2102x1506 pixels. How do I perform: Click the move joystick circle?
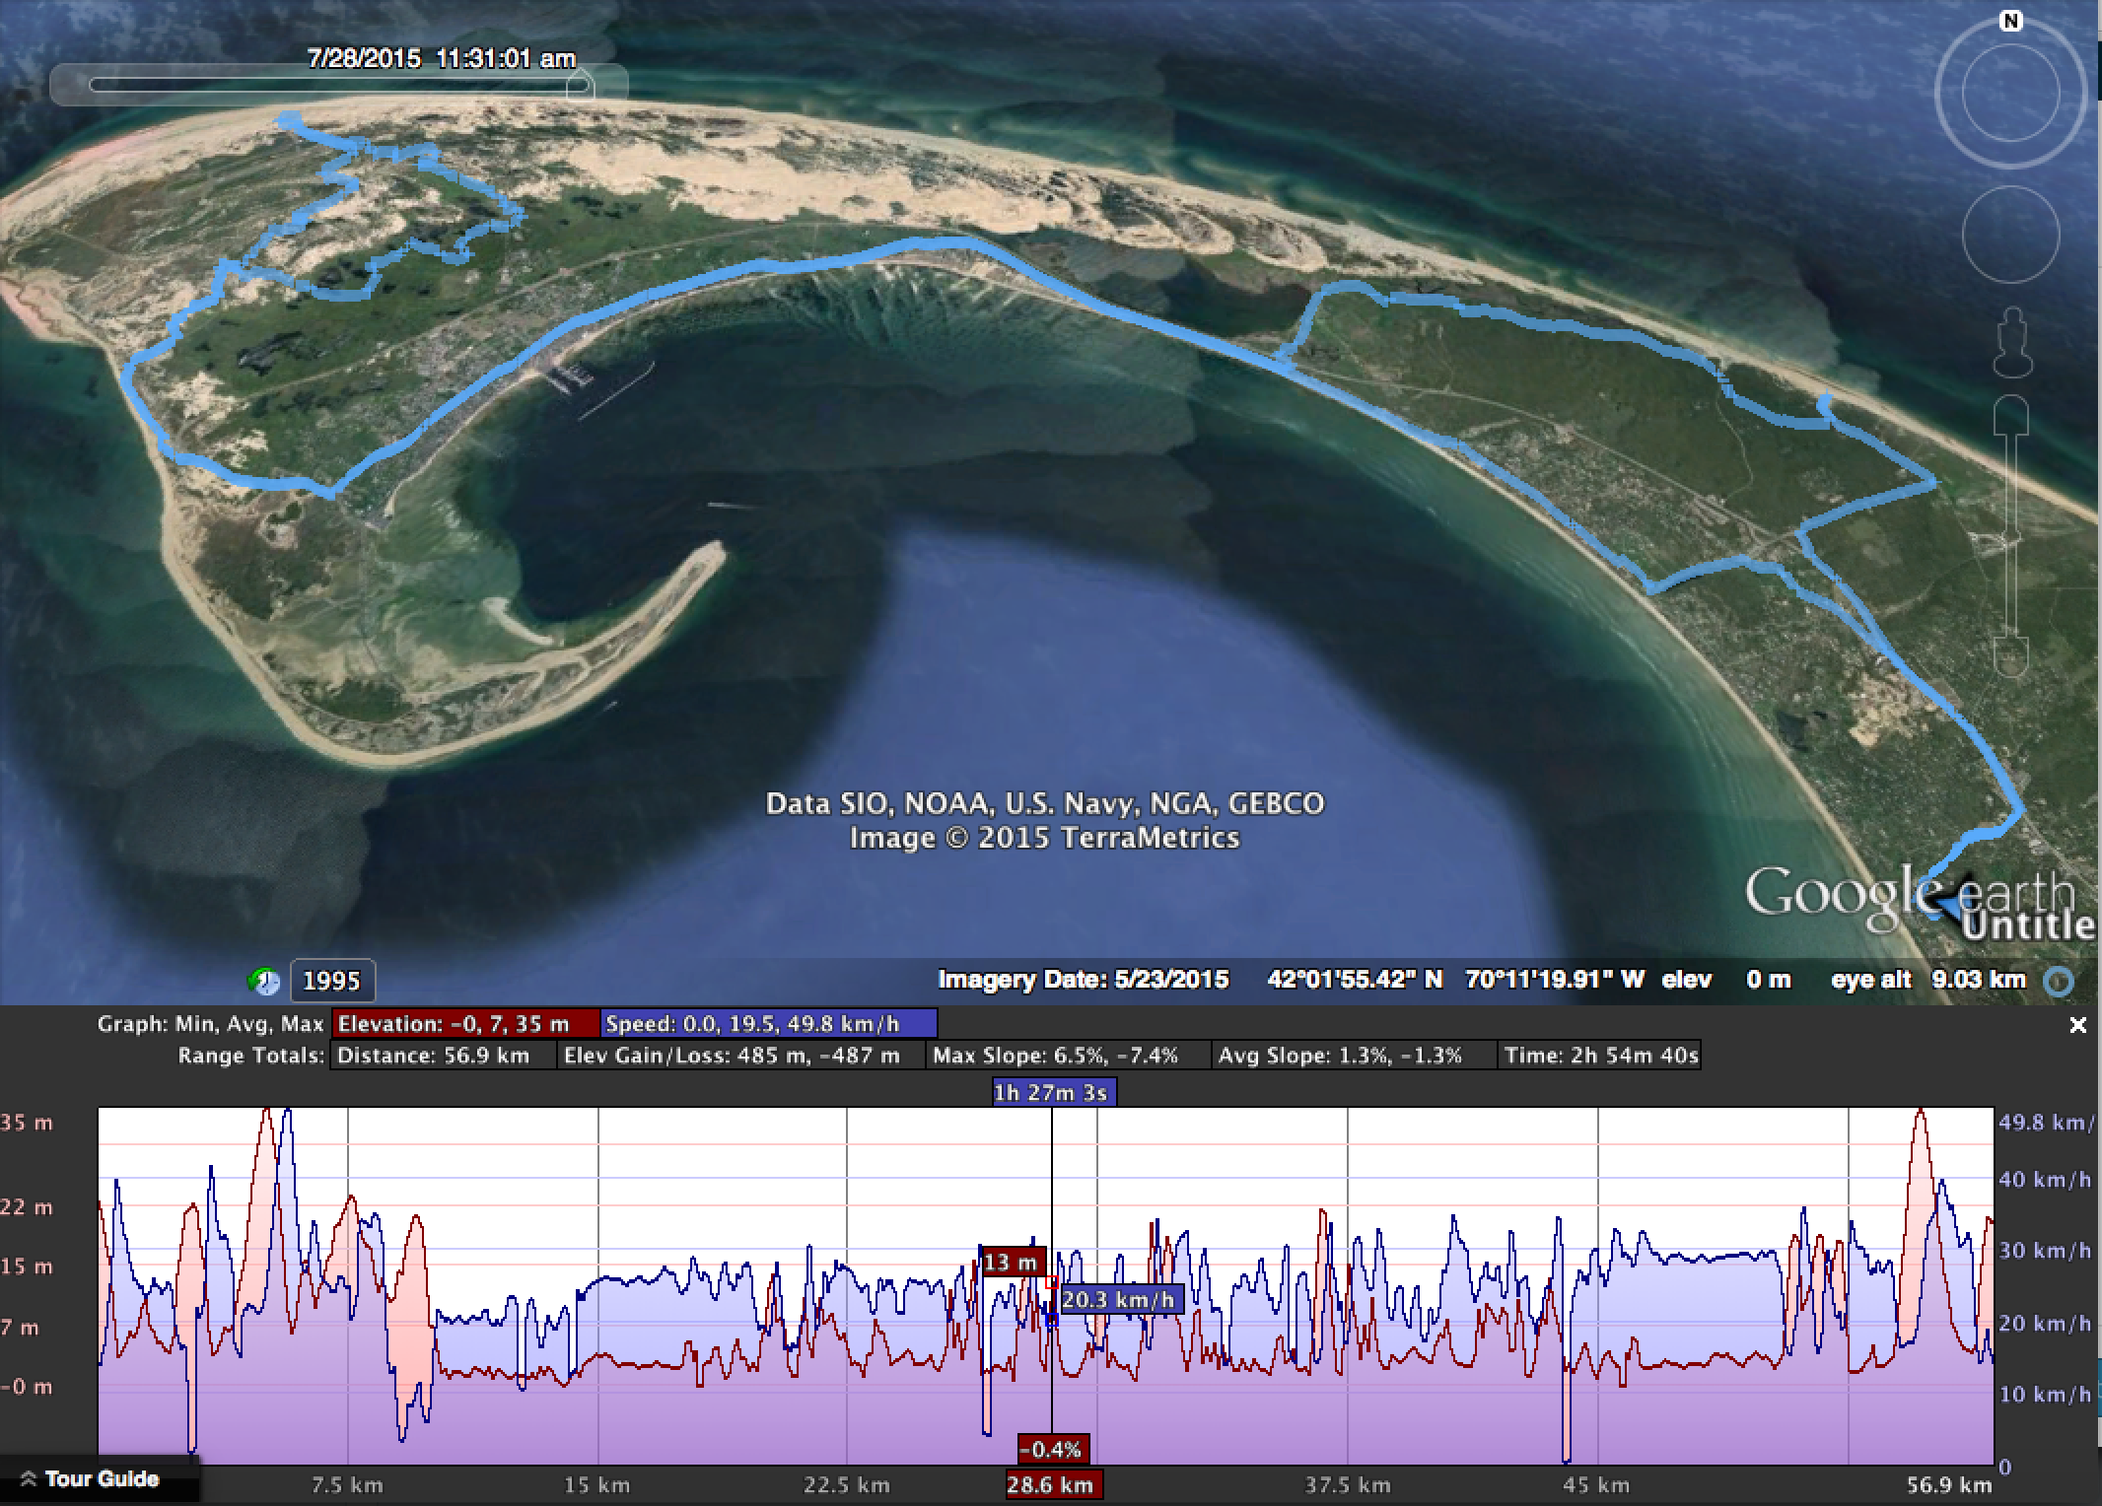click(x=2010, y=235)
